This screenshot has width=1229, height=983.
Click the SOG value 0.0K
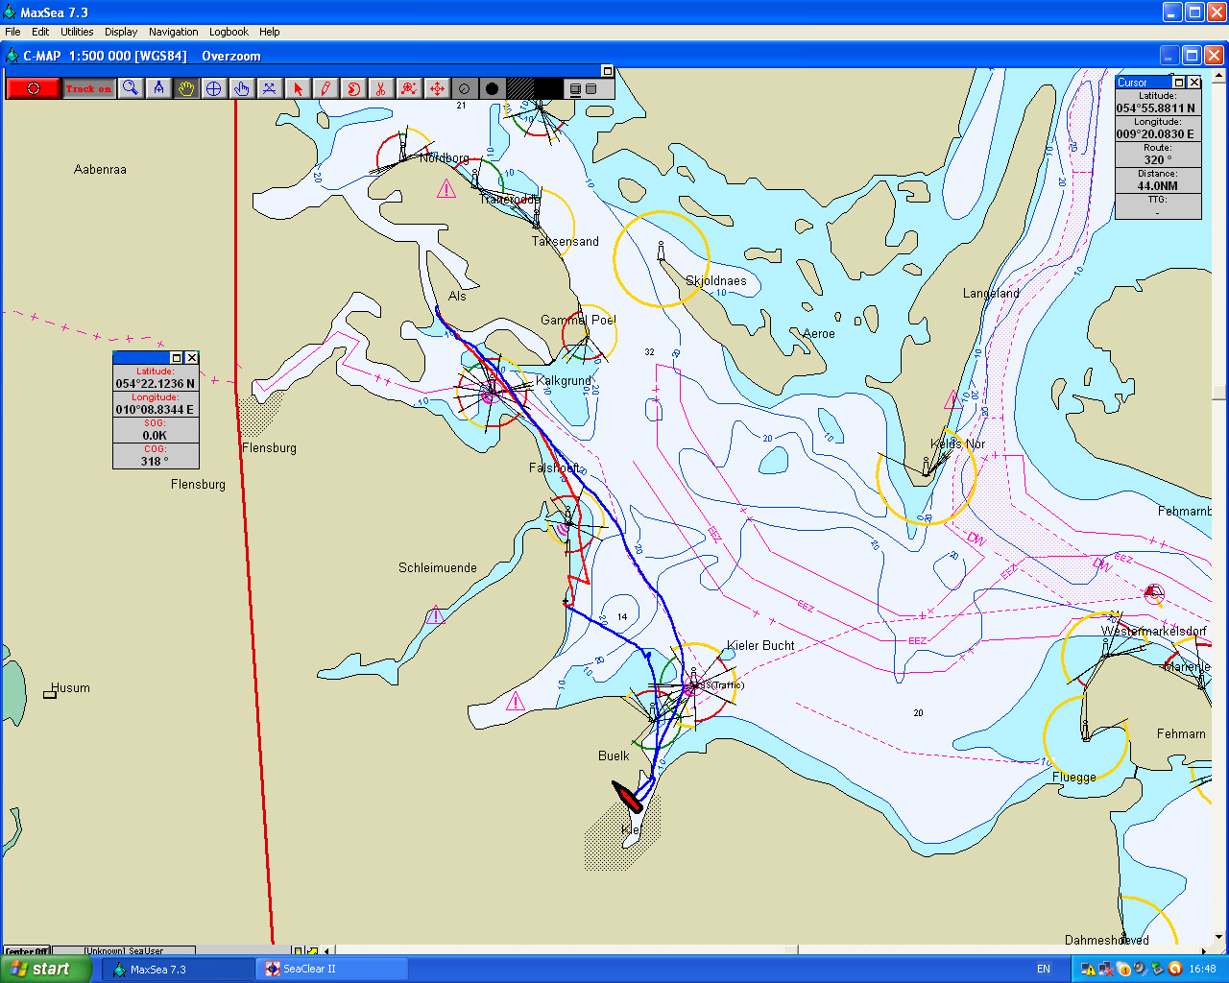click(155, 436)
